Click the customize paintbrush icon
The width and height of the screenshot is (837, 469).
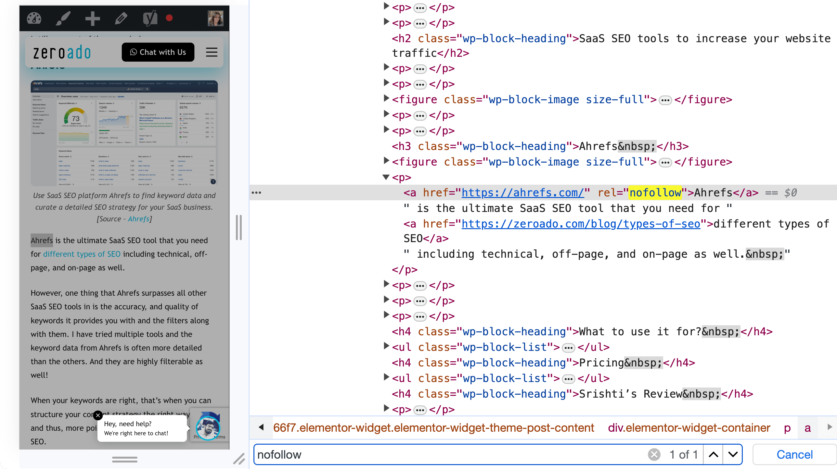coord(63,18)
